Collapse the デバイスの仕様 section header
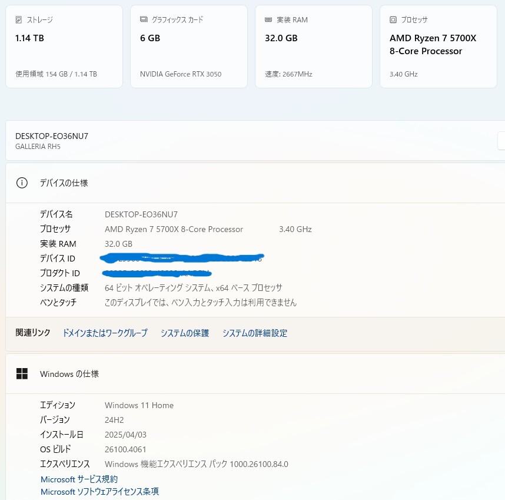The width and height of the screenshot is (505, 500). click(255, 183)
